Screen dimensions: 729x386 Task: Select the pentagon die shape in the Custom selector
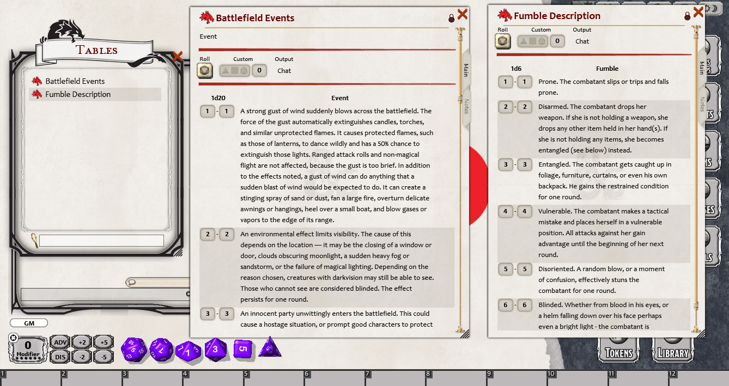(244, 70)
